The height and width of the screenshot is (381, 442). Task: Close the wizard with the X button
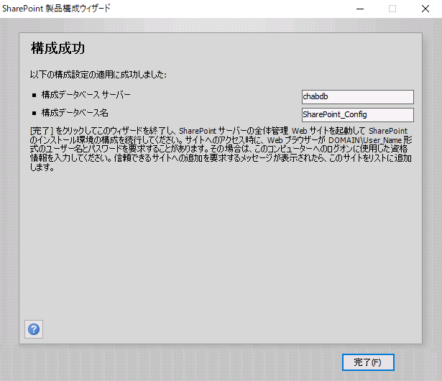(x=425, y=9)
